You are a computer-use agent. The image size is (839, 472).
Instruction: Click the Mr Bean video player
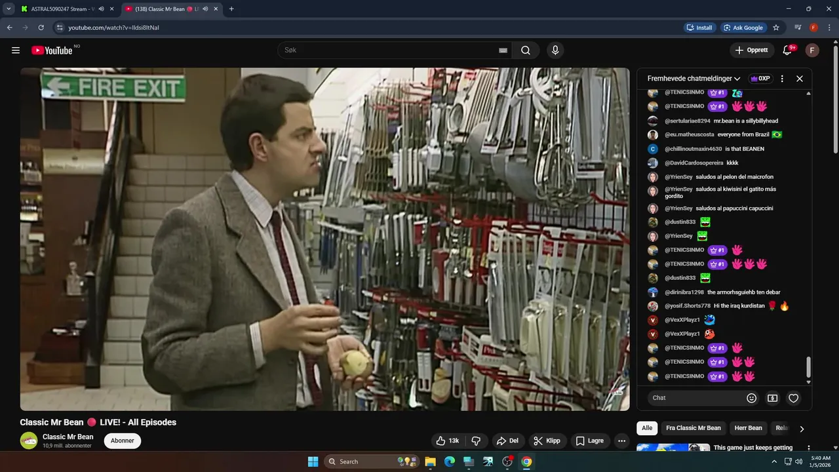(x=324, y=239)
